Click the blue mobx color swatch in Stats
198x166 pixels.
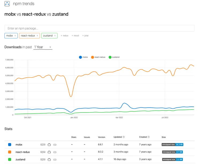point(10,145)
